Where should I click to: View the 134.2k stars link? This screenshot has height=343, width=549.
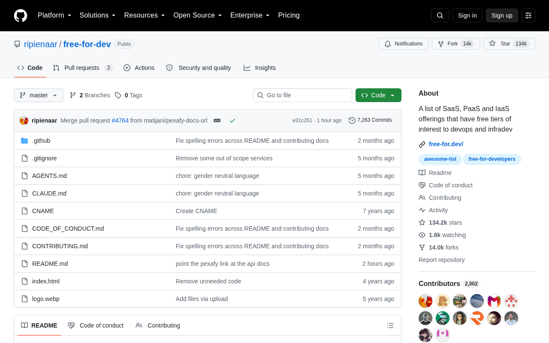440,223
